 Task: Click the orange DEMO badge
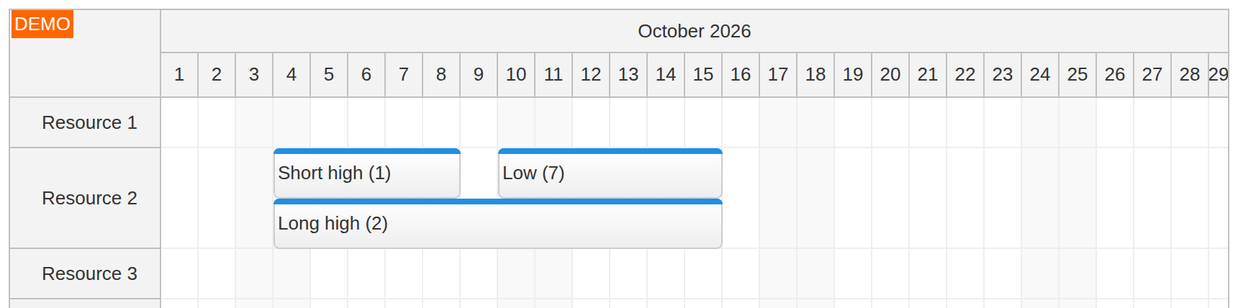point(42,24)
